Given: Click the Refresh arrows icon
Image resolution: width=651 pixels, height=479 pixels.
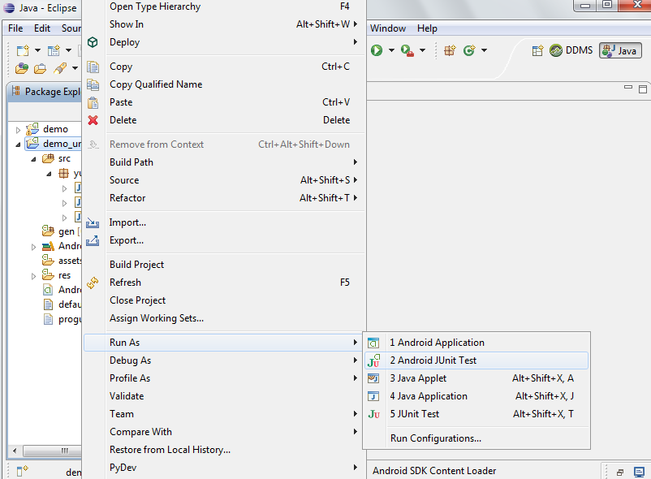Looking at the screenshot, I should (93, 283).
